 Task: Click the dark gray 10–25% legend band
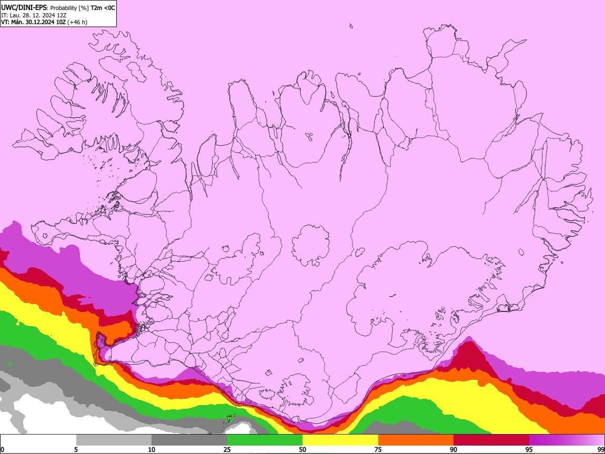point(189,440)
